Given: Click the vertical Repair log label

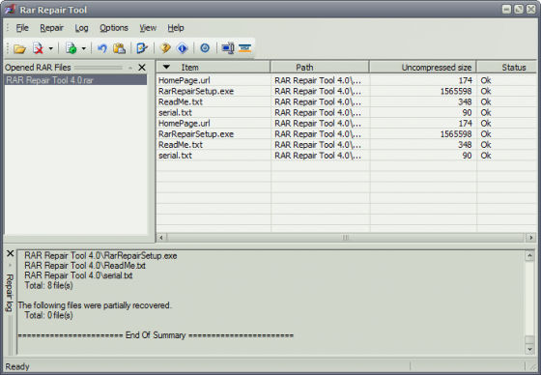Looking at the screenshot, I should click(x=10, y=293).
